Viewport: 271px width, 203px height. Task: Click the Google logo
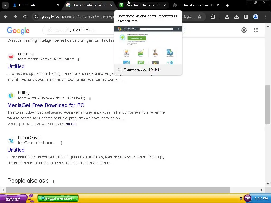pyautogui.click(x=18, y=31)
